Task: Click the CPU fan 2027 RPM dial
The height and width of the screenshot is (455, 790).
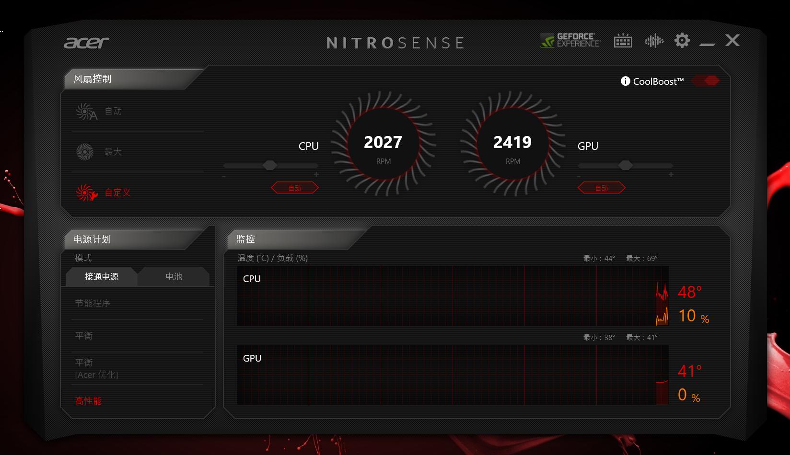Action: [x=383, y=144]
